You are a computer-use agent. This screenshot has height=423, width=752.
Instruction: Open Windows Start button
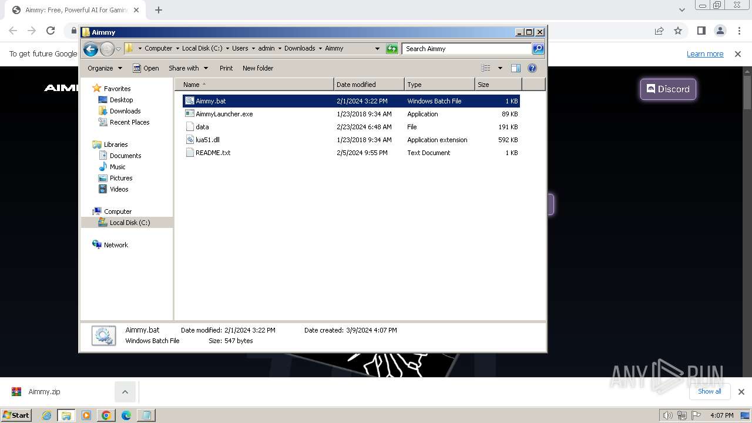click(x=16, y=415)
